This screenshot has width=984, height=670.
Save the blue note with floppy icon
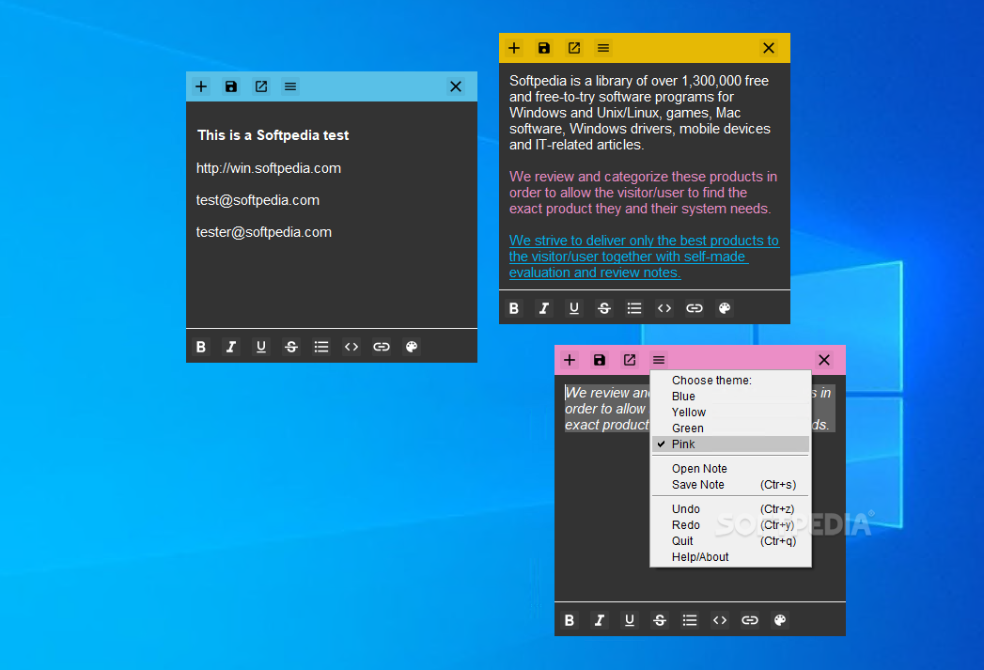point(231,86)
